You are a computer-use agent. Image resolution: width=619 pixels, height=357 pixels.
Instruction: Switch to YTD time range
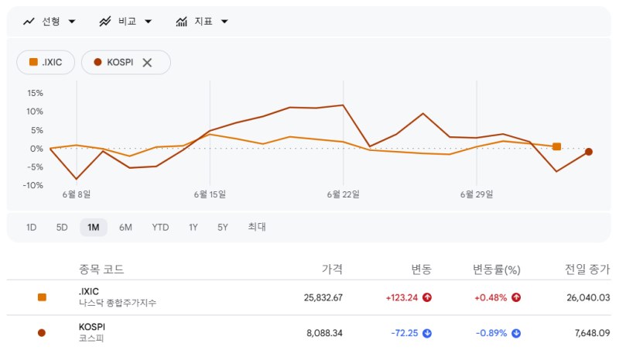point(160,228)
